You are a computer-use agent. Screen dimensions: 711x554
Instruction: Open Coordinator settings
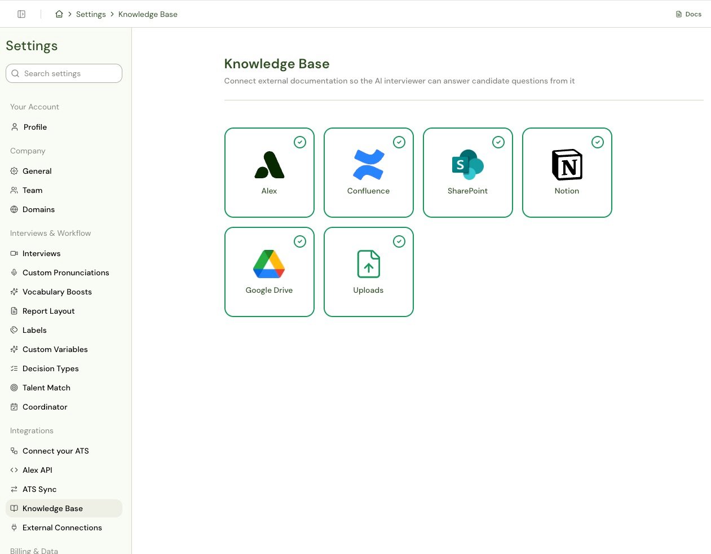click(x=64, y=407)
